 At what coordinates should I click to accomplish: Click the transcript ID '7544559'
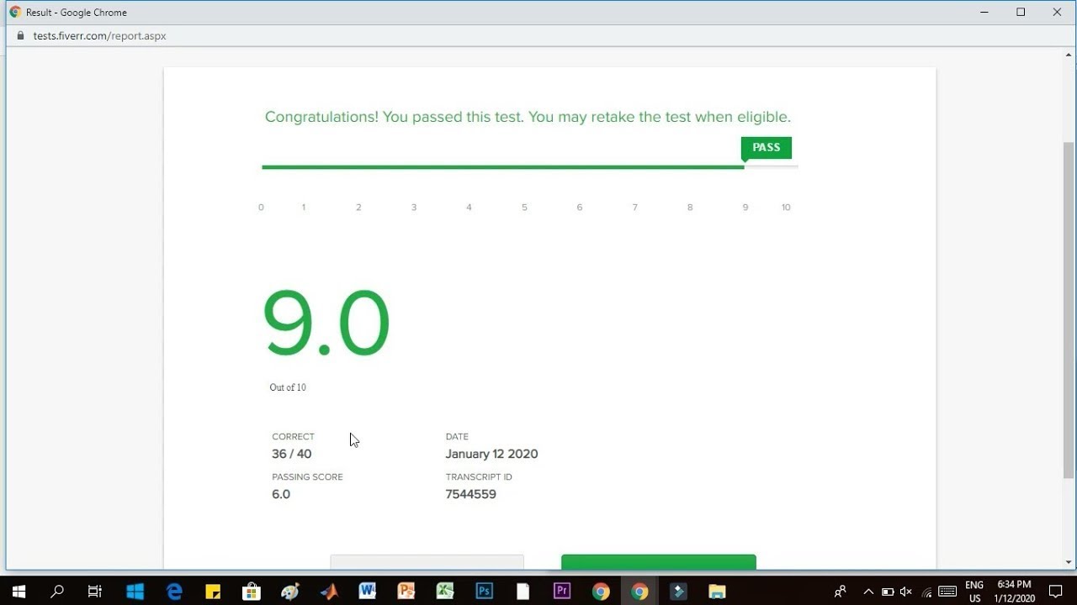470,494
